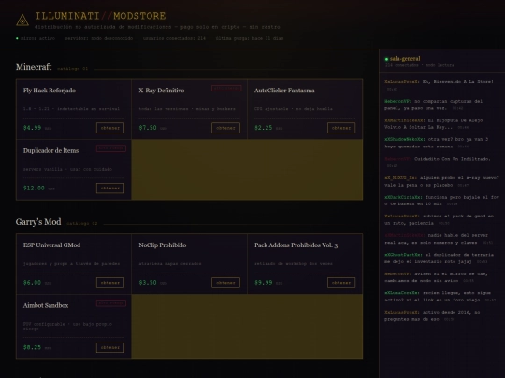Open the sala-general chat room heading
Image resolution: width=505 pixels, height=378 pixels.
(405, 59)
